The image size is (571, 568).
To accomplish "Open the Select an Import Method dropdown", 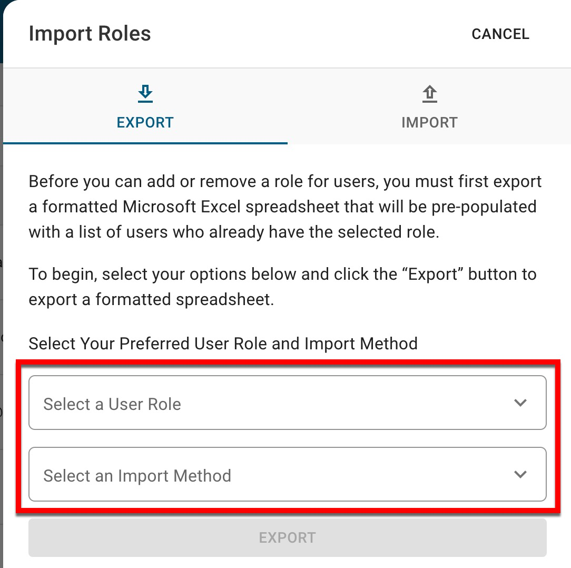I will tap(287, 475).
